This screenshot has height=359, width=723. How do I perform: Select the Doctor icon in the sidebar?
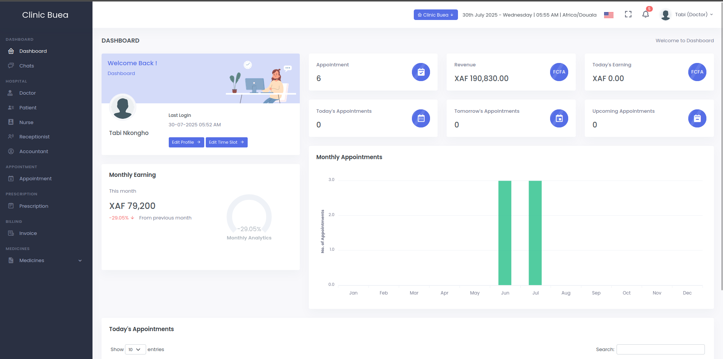pyautogui.click(x=11, y=93)
